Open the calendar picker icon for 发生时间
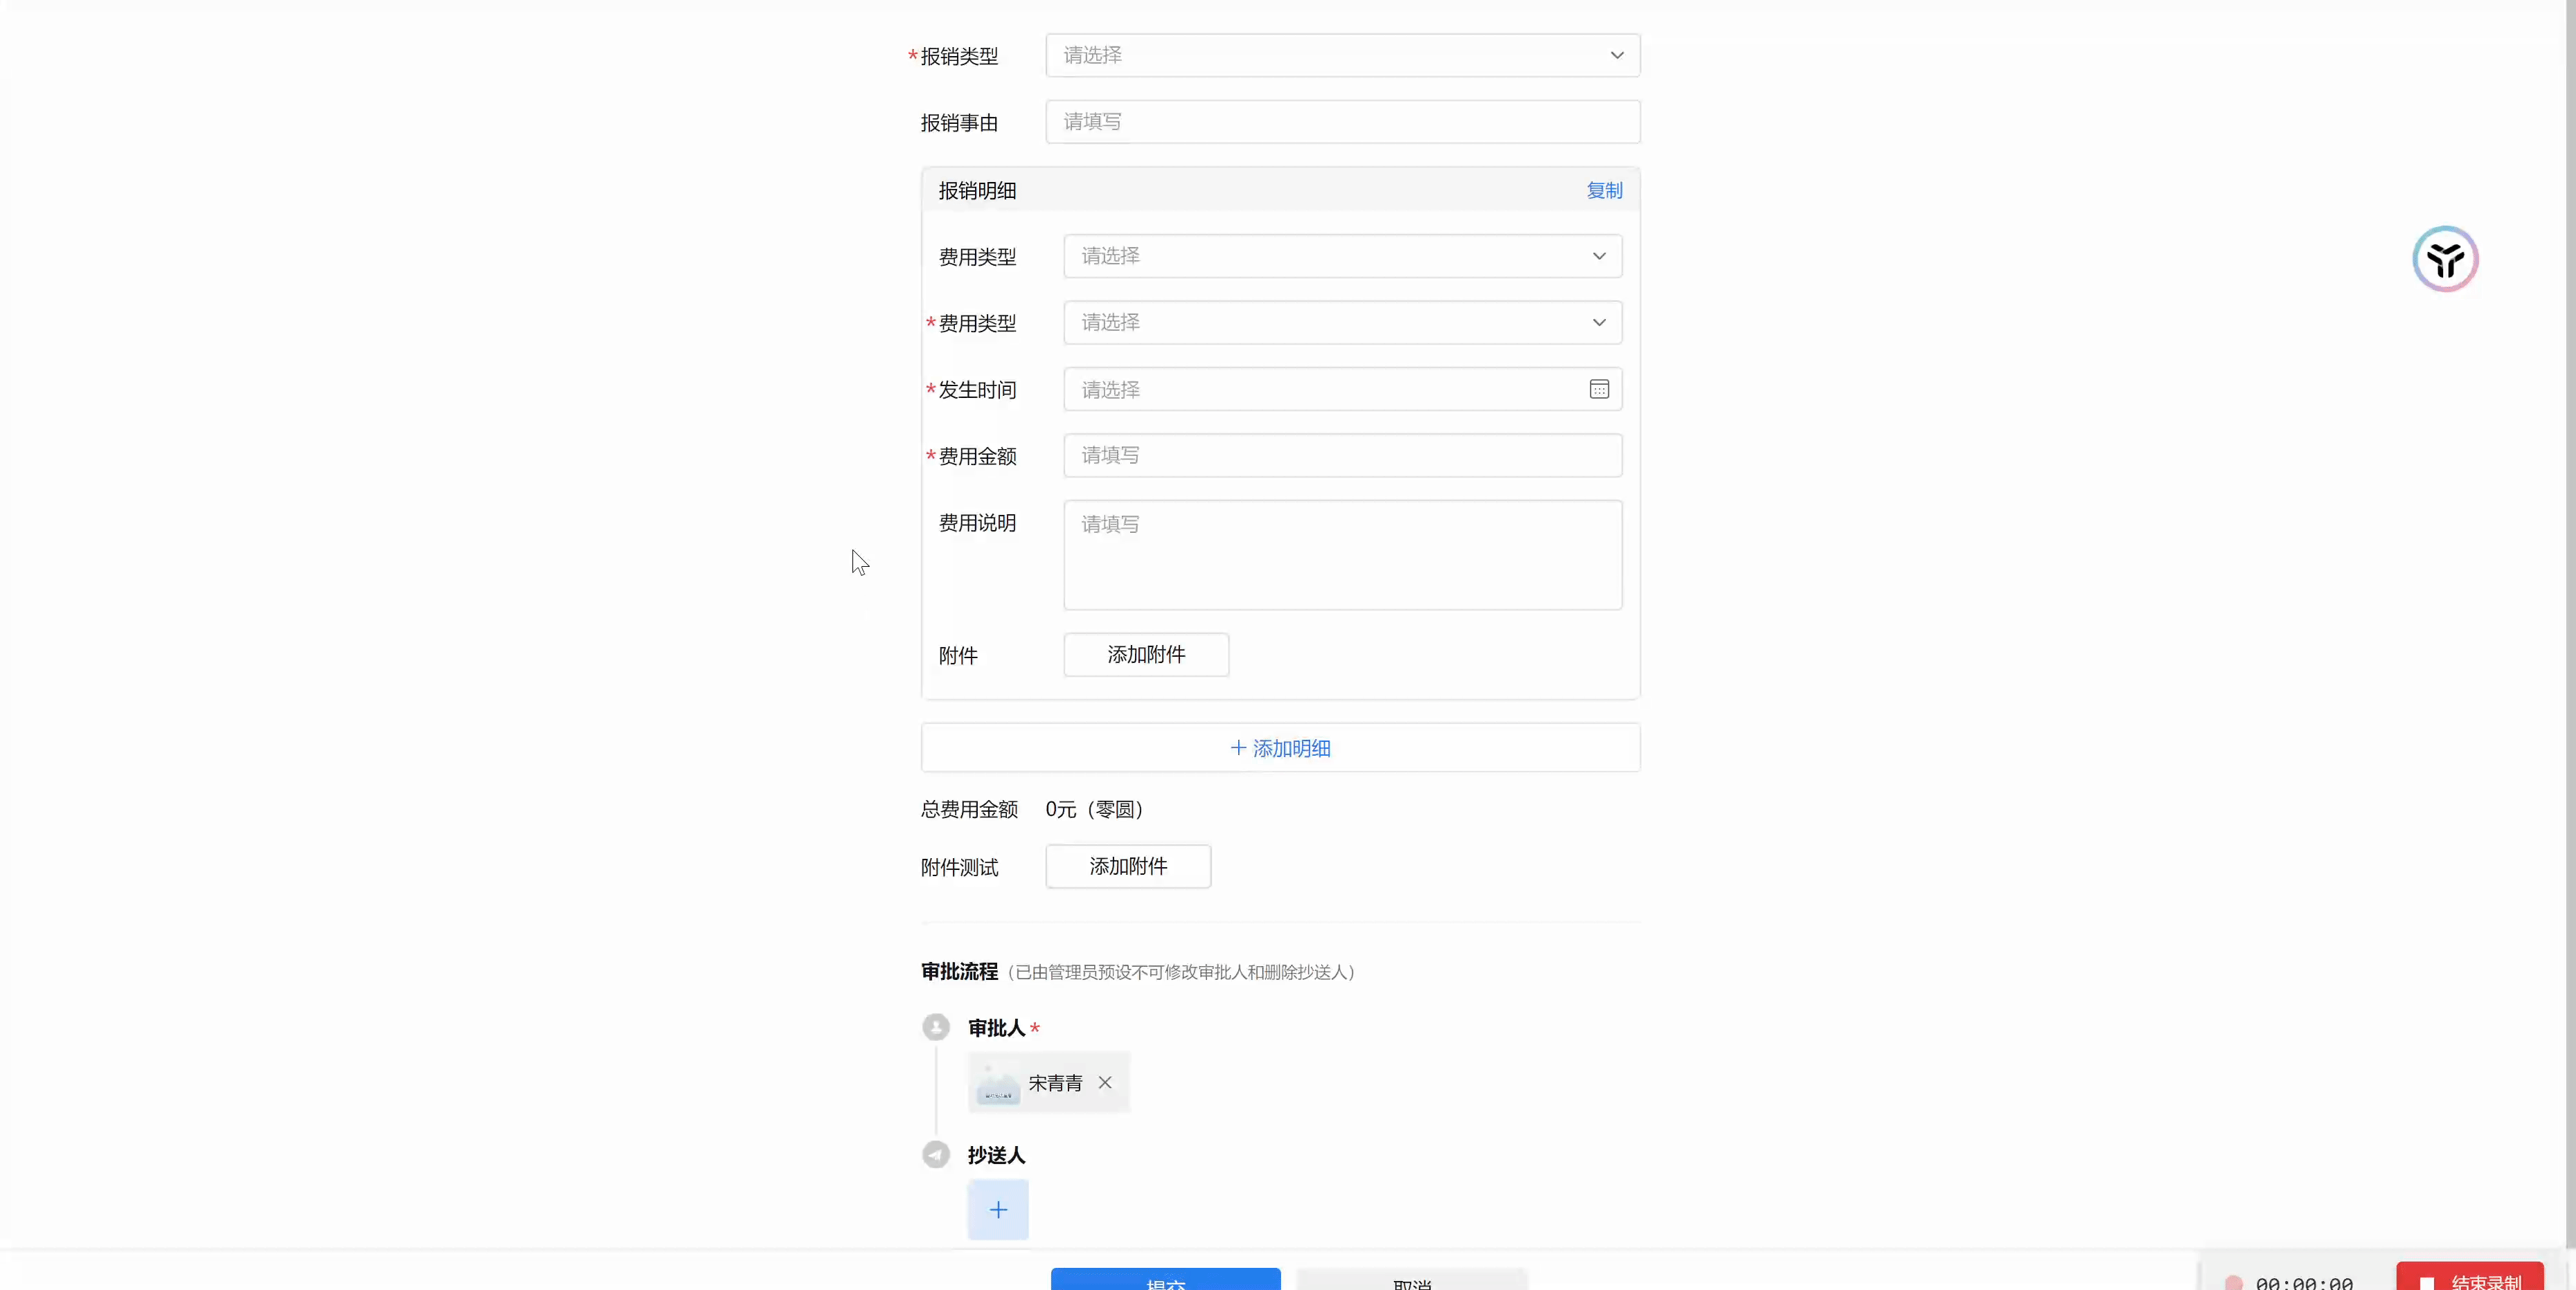 1598,389
